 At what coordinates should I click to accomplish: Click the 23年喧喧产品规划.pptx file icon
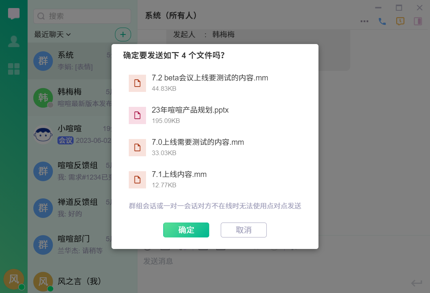coord(137,115)
